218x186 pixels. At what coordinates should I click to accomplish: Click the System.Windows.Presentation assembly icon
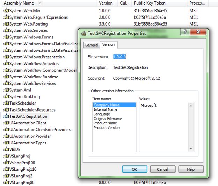tap(6, 57)
